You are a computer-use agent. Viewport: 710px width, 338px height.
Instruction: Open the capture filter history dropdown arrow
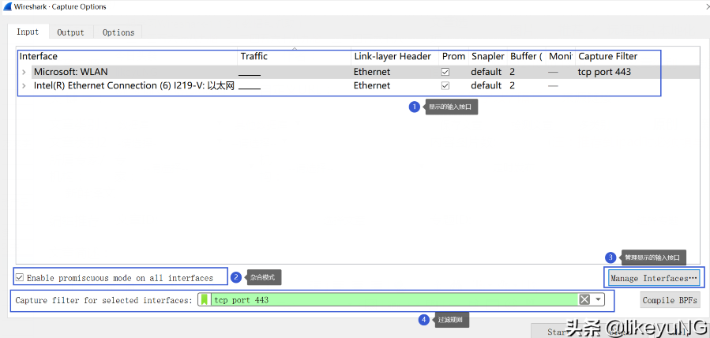[x=598, y=299]
